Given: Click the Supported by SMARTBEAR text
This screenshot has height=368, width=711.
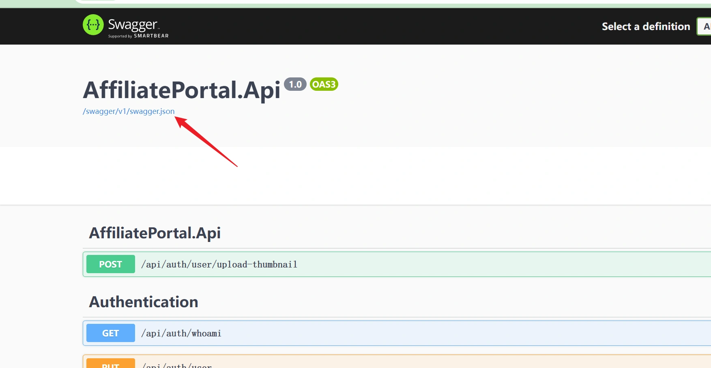Looking at the screenshot, I should click(138, 36).
